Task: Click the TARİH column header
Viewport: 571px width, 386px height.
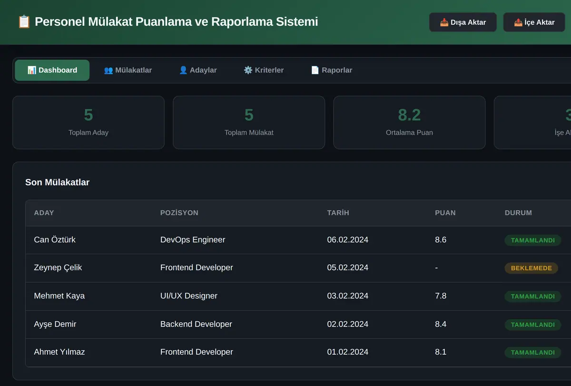Action: (x=338, y=213)
